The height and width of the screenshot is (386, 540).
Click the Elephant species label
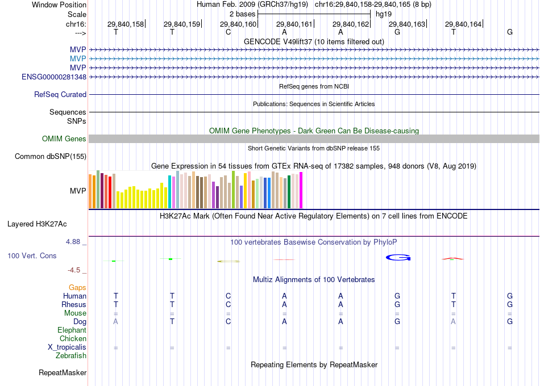[x=72, y=330]
